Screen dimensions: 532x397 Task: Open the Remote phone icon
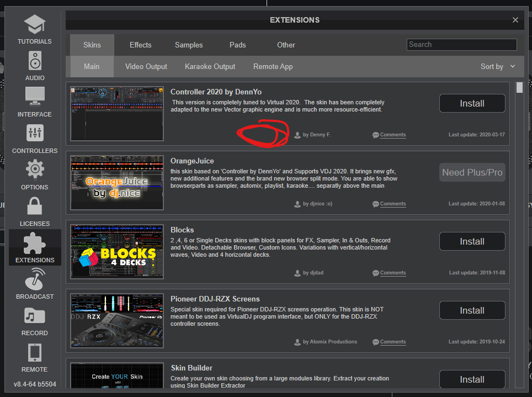tap(35, 352)
